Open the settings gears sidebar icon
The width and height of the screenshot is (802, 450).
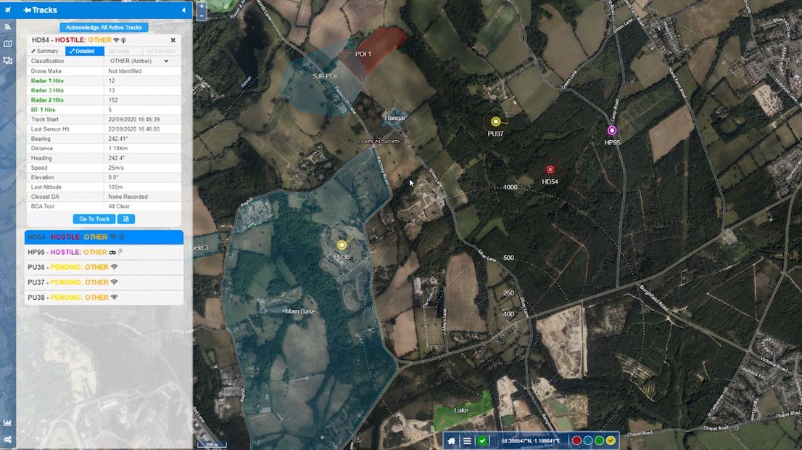[8, 439]
